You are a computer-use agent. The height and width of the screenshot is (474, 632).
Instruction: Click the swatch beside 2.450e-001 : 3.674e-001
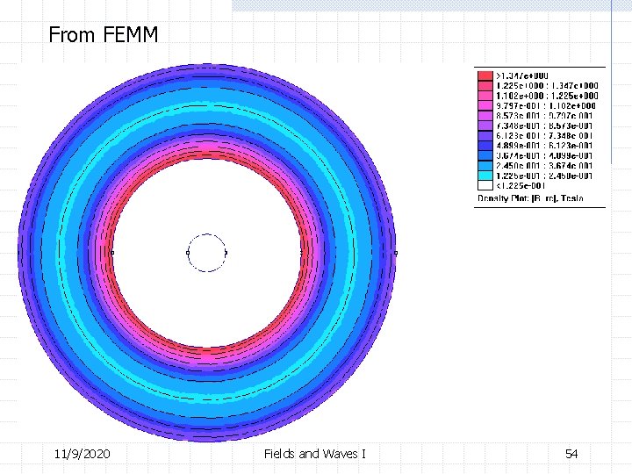coord(485,166)
